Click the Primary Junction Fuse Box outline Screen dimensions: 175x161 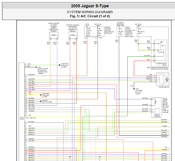click(x=94, y=32)
